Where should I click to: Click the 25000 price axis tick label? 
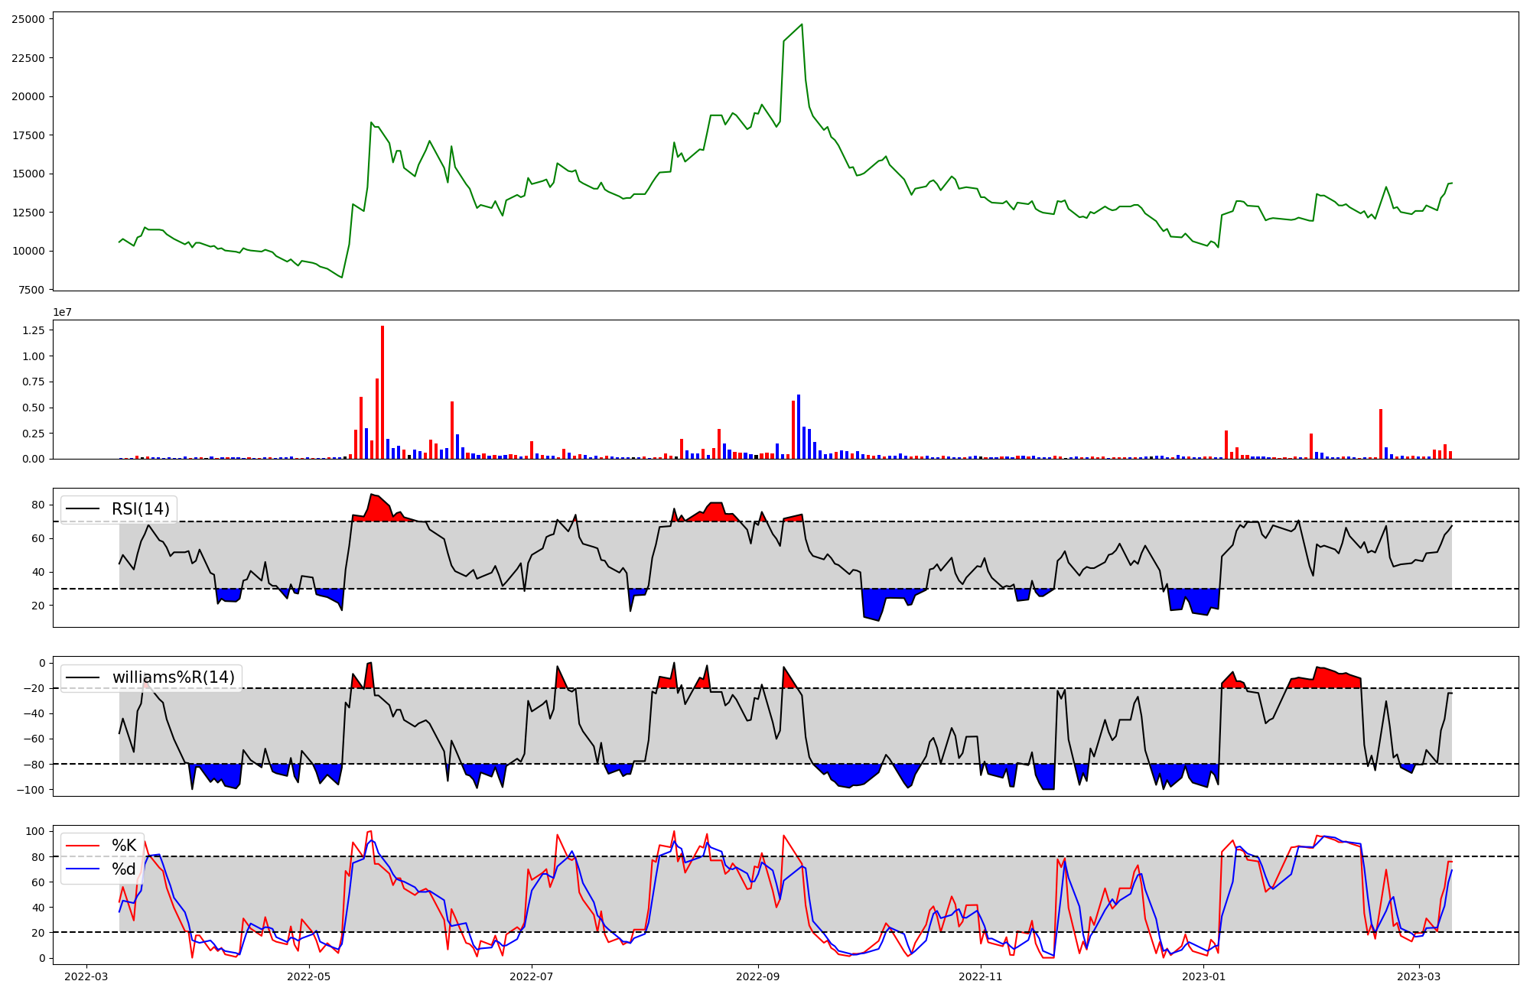pyautogui.click(x=28, y=19)
